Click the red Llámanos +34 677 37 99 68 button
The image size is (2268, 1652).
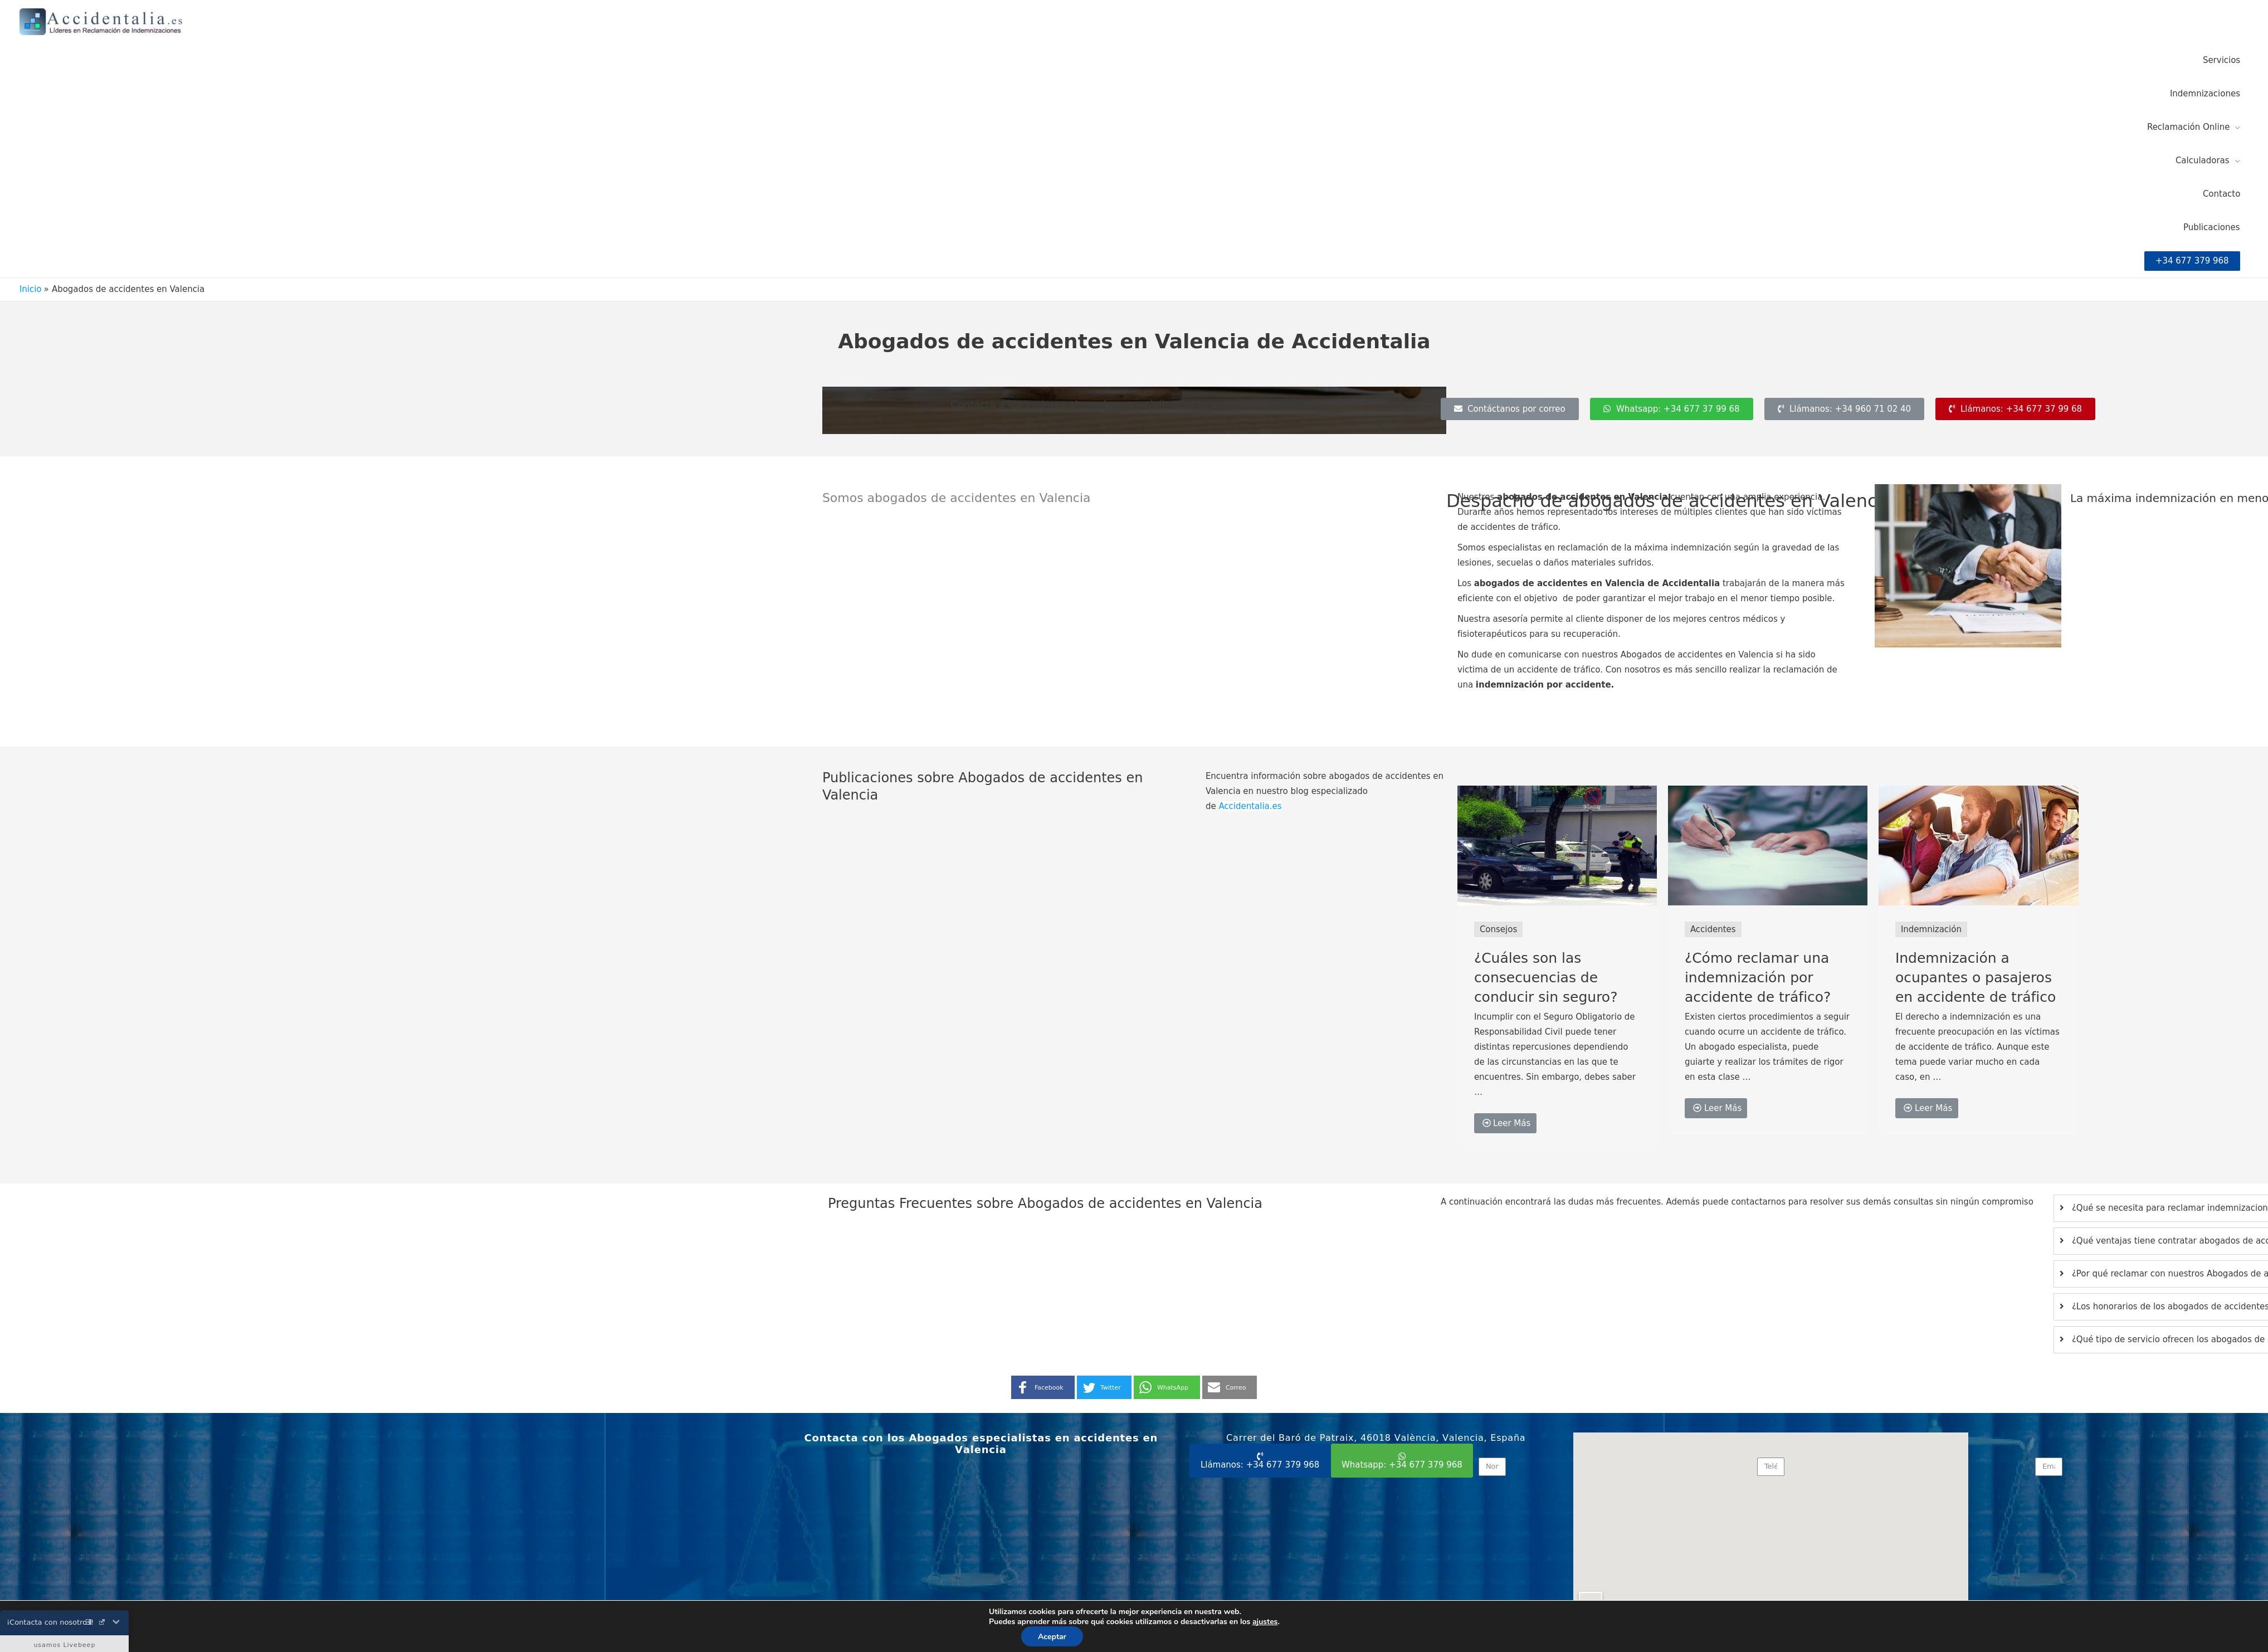(2014, 409)
